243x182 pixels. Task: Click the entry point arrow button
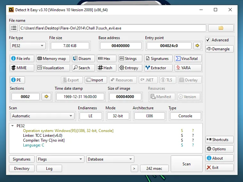click(x=197, y=46)
